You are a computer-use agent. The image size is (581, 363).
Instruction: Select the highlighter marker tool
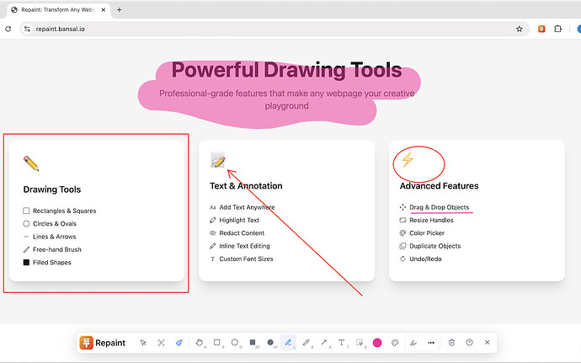click(x=306, y=343)
